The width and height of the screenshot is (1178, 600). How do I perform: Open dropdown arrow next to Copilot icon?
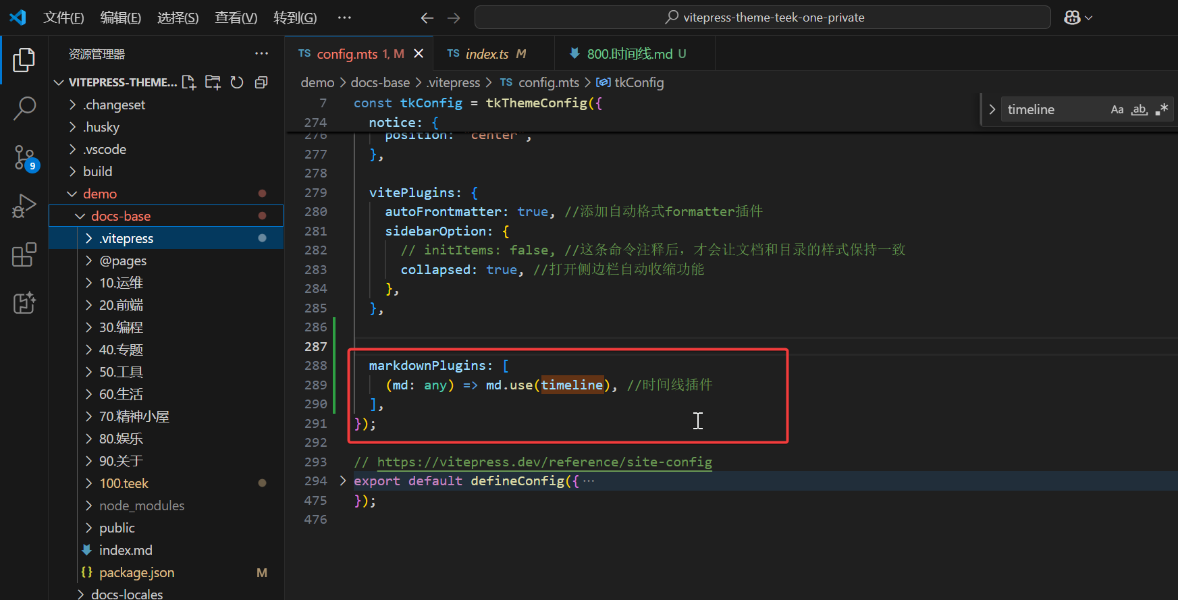pyautogui.click(x=1088, y=18)
